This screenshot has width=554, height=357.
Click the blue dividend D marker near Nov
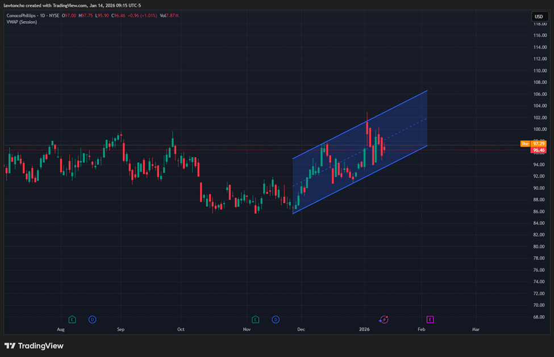[276, 320]
